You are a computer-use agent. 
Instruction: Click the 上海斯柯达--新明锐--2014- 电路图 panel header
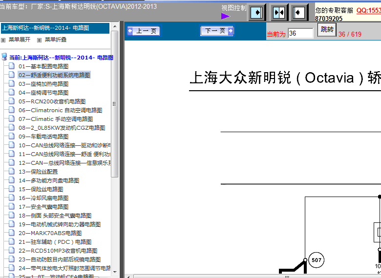pyautogui.click(x=55, y=28)
